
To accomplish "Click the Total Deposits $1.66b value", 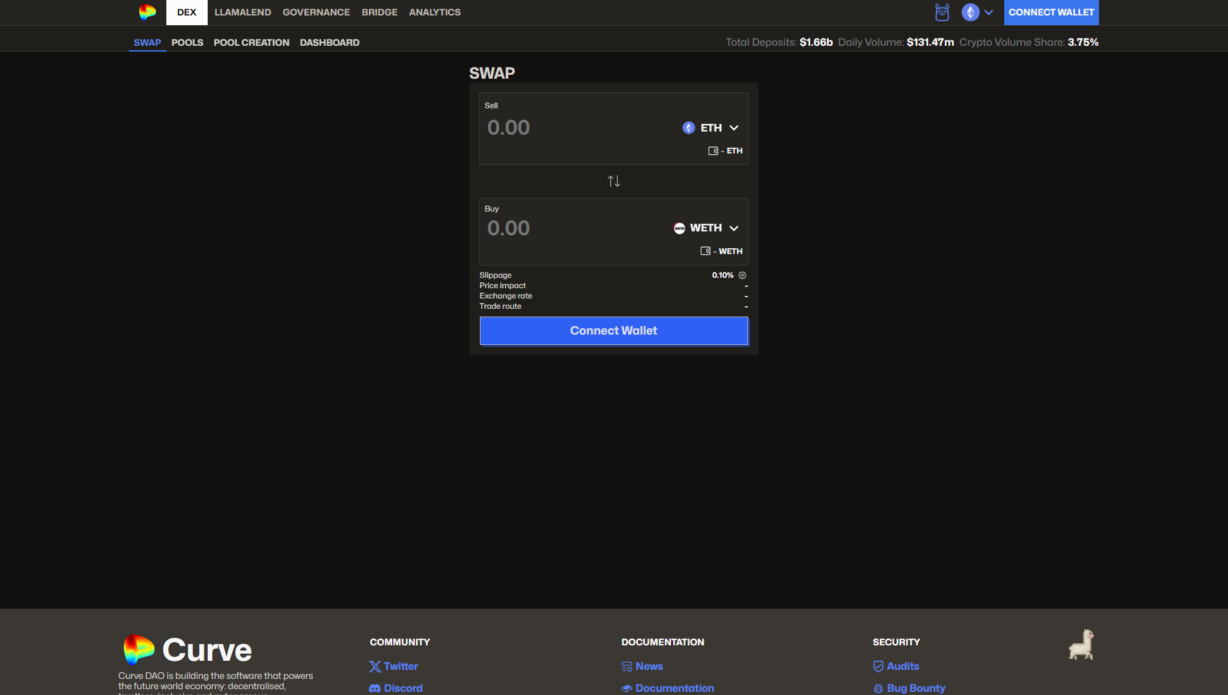I will 817,43.
